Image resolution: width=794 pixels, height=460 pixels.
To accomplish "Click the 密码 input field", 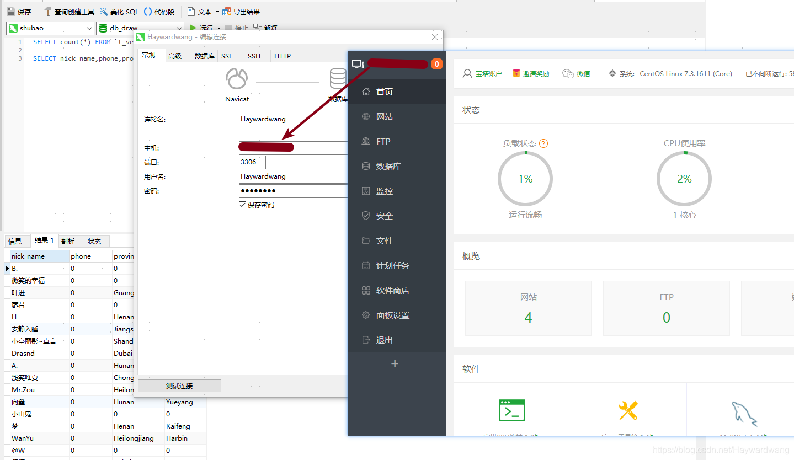I will [x=294, y=191].
